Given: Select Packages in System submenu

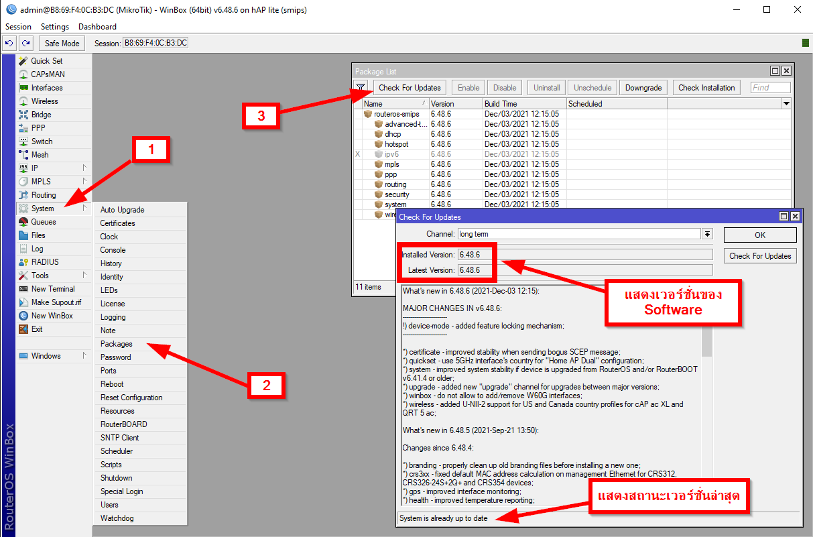Looking at the screenshot, I should click(140, 344).
